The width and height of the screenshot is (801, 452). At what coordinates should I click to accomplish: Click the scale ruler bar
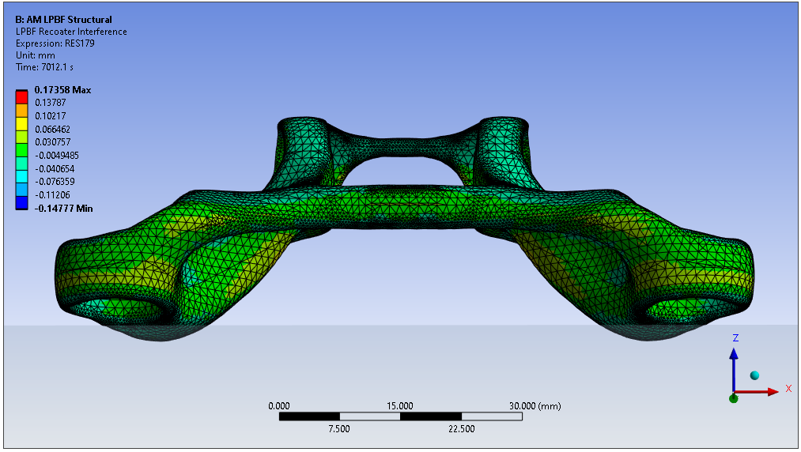click(400, 416)
